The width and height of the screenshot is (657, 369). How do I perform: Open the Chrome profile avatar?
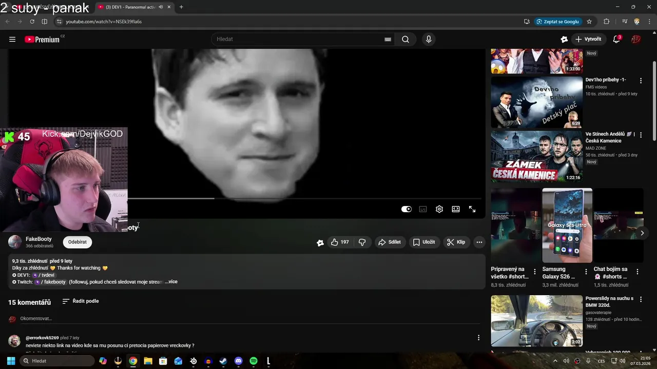637,22
